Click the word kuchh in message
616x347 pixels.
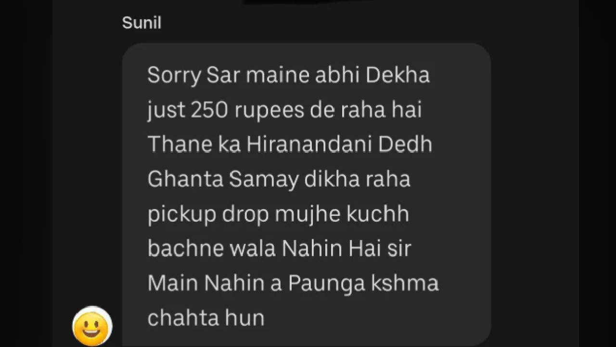tap(378, 214)
